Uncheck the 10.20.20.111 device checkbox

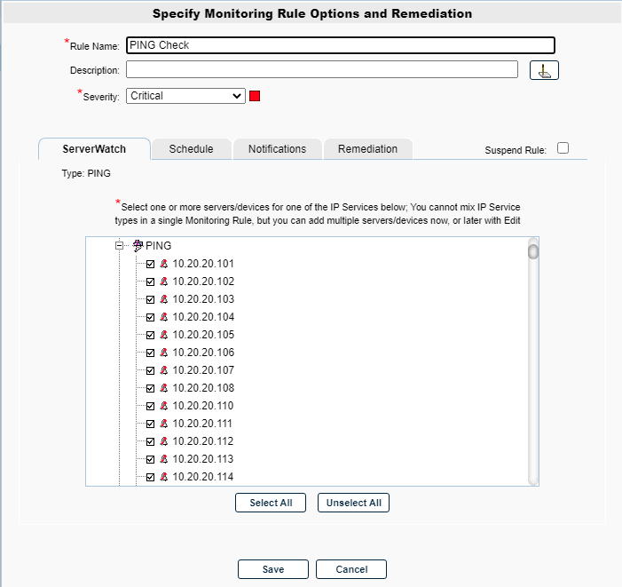coord(150,424)
